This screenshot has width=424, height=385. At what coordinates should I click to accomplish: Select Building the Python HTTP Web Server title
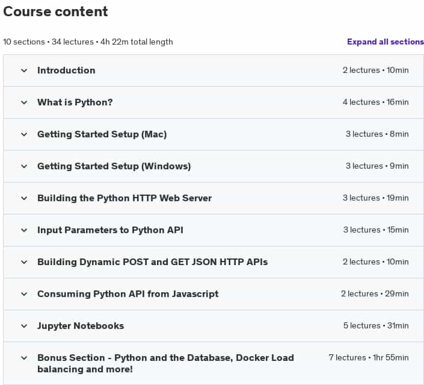124,198
